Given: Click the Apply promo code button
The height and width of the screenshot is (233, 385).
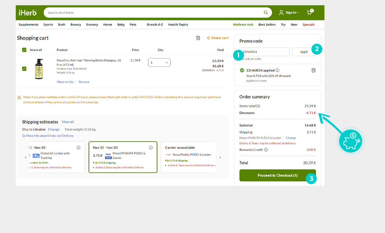Looking at the screenshot, I should (x=304, y=52).
